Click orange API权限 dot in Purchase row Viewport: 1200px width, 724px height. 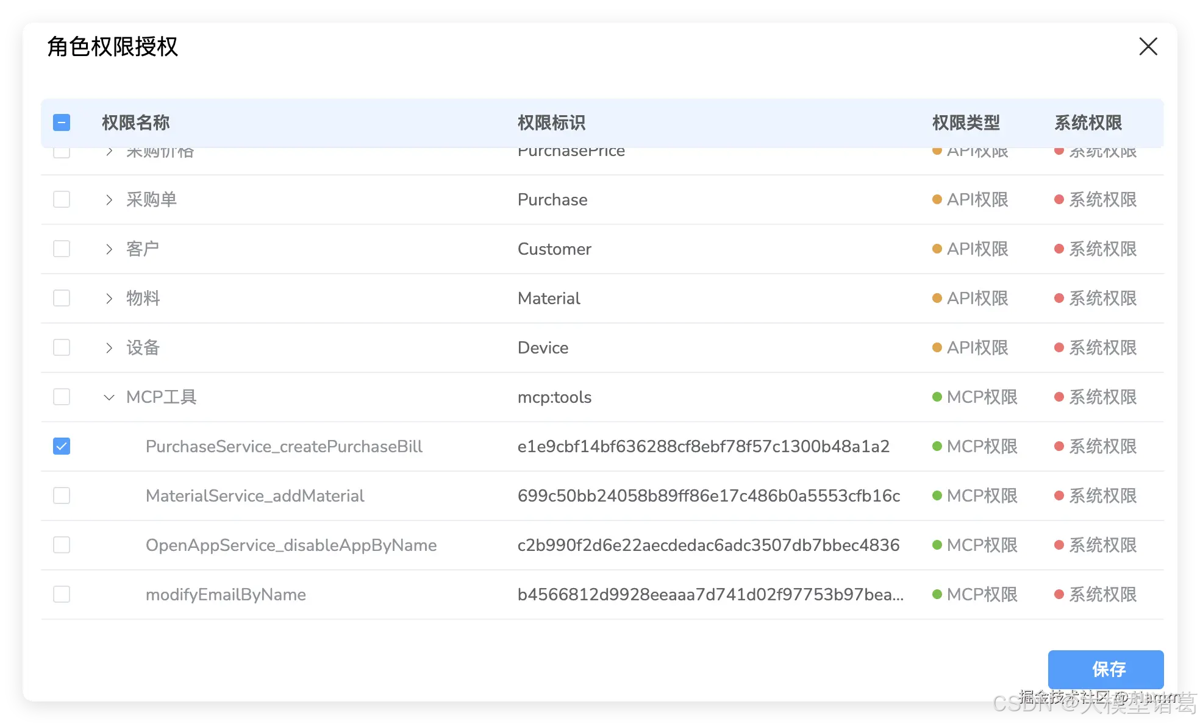pyautogui.click(x=937, y=199)
